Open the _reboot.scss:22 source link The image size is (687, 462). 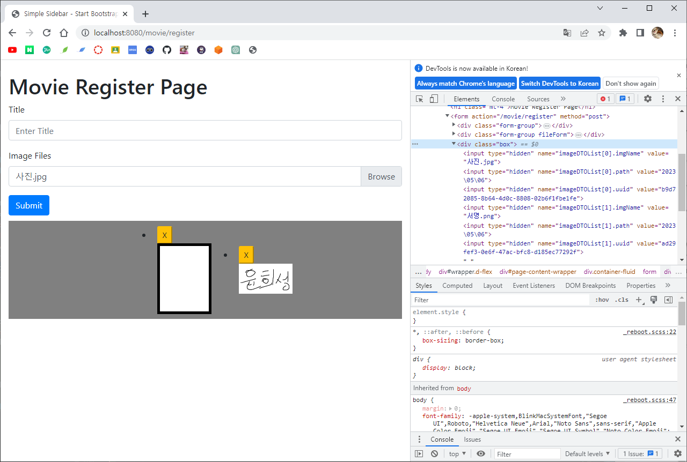[649, 332]
